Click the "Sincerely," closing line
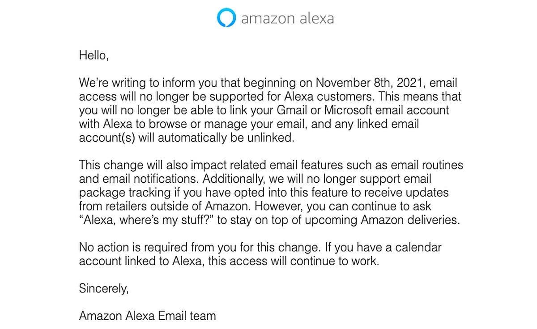The width and height of the screenshot is (537, 329). [104, 289]
